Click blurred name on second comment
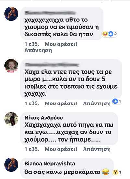Viewport: 130px width, 179px height. 52,65
